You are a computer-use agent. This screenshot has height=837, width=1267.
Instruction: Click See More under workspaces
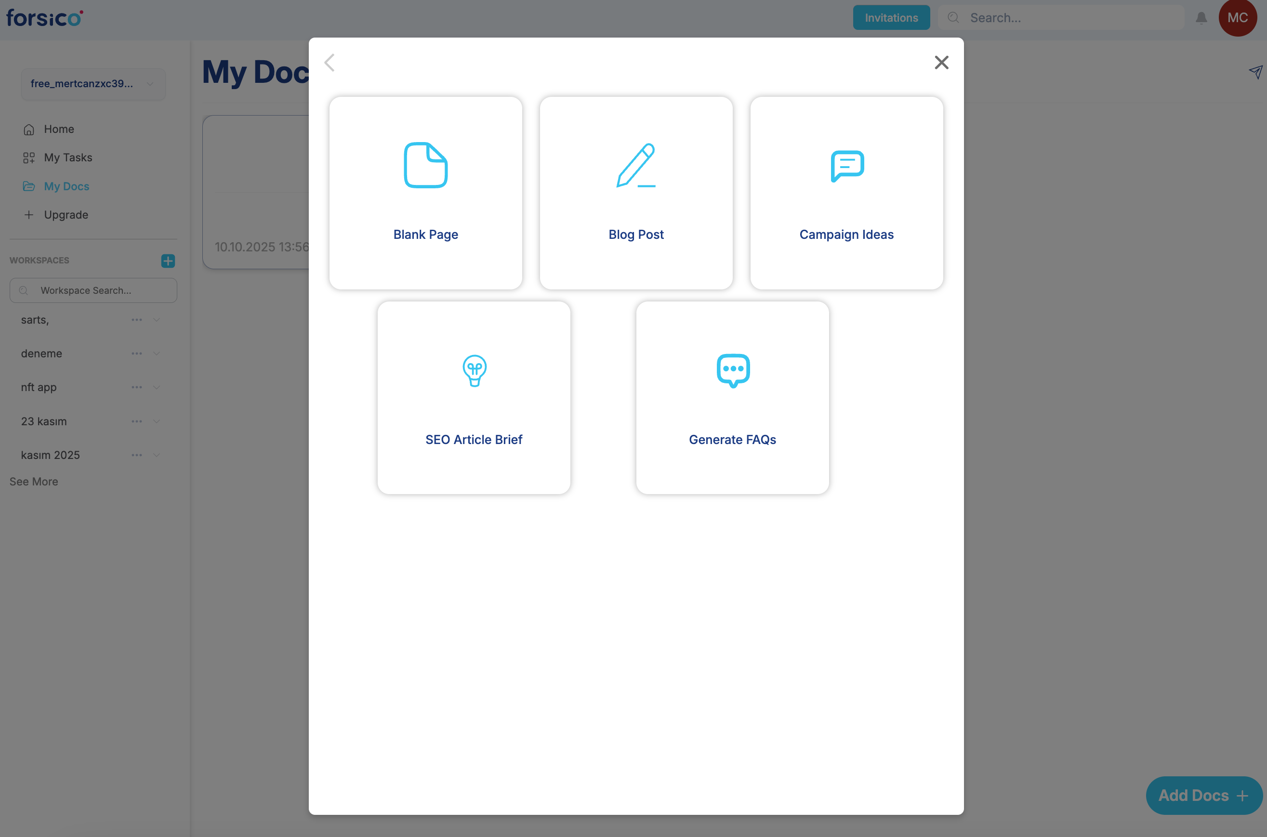coord(34,482)
